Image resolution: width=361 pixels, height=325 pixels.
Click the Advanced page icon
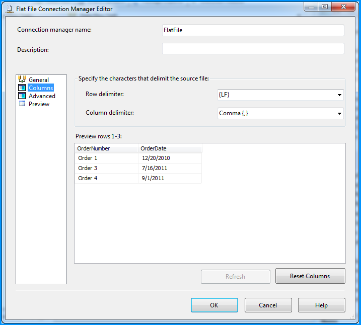tap(22, 96)
